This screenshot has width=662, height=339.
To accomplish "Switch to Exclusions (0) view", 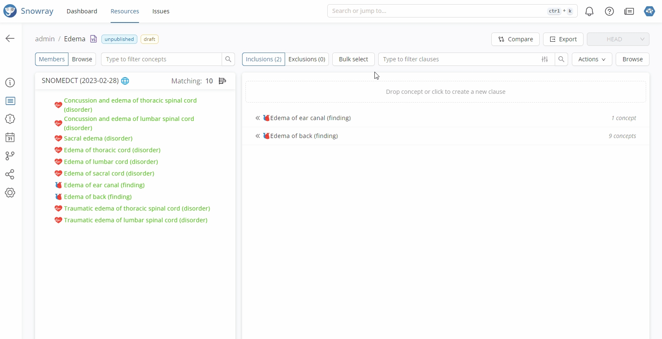I will click(307, 59).
